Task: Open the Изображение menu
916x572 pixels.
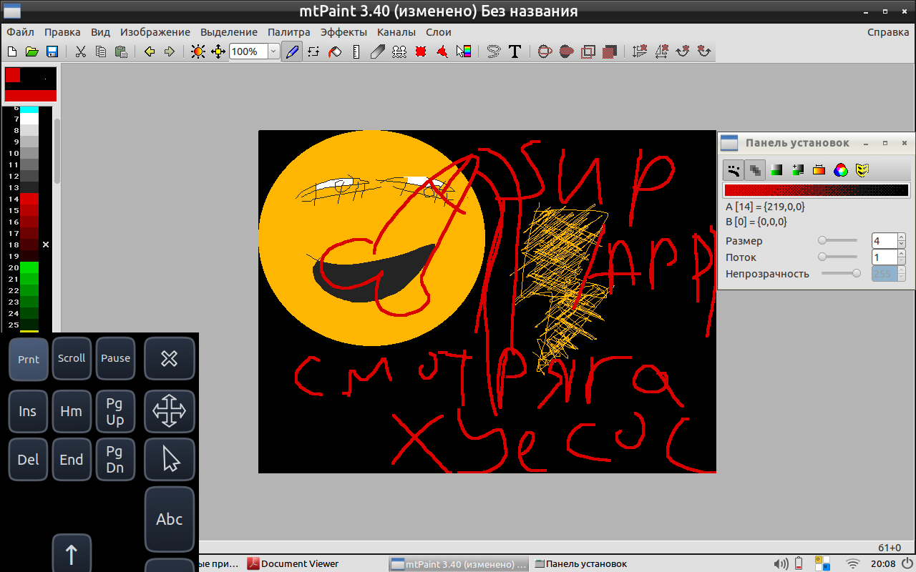Action: click(155, 32)
